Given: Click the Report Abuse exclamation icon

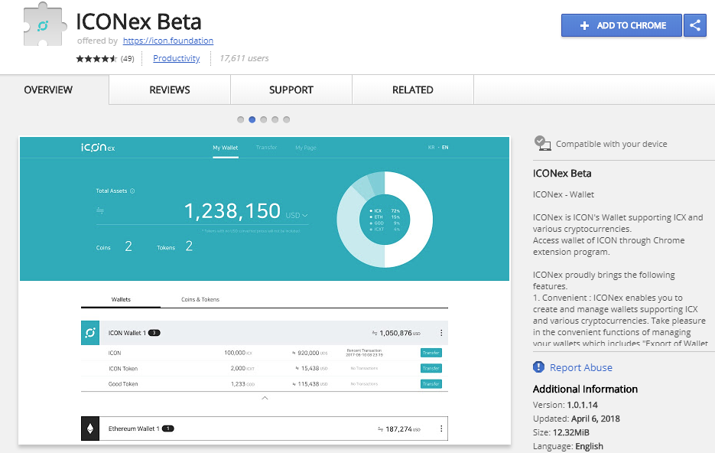Looking at the screenshot, I should pos(538,367).
